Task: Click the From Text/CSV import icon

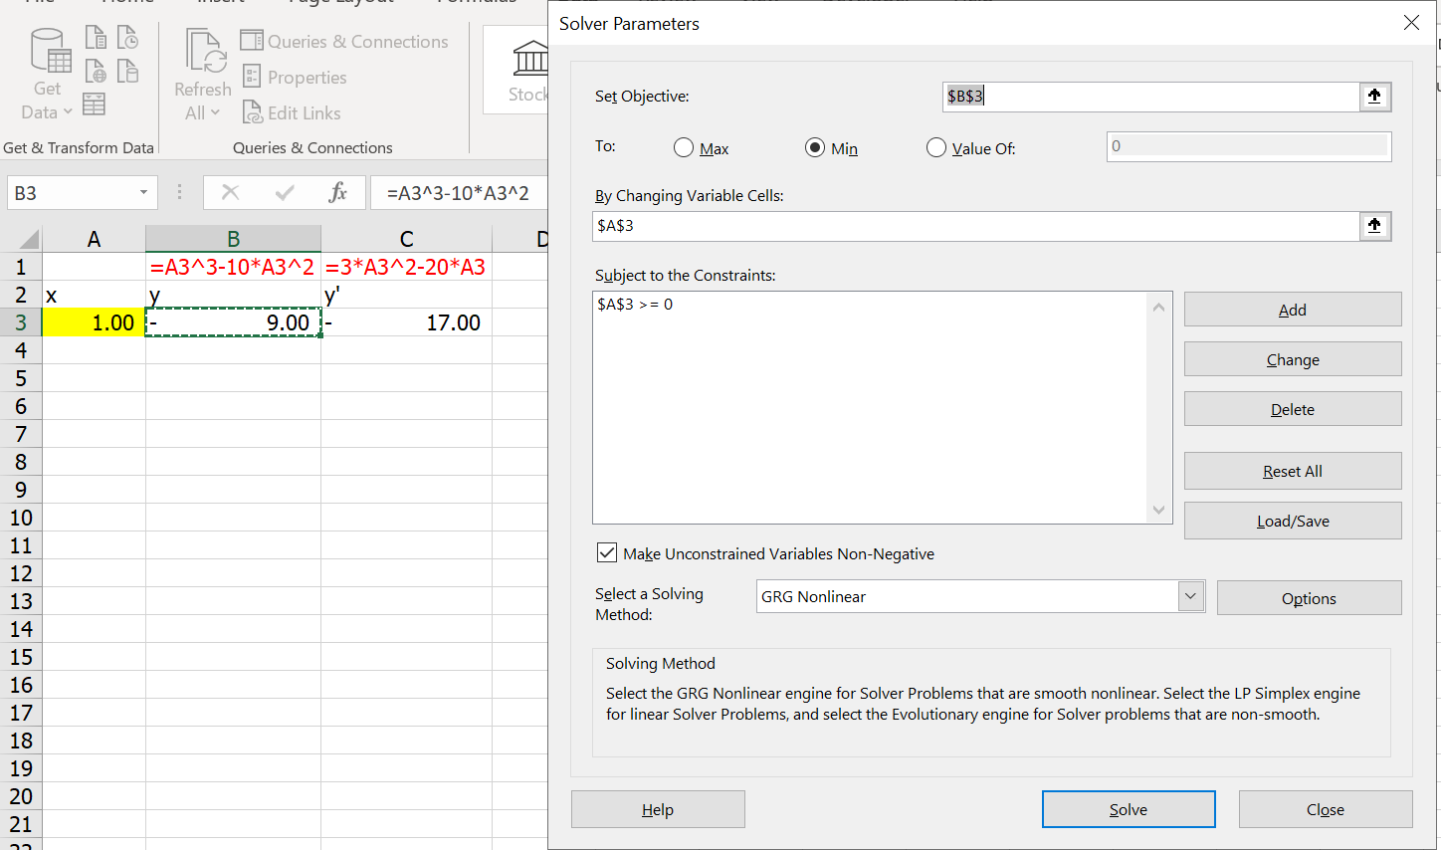Action: (97, 37)
